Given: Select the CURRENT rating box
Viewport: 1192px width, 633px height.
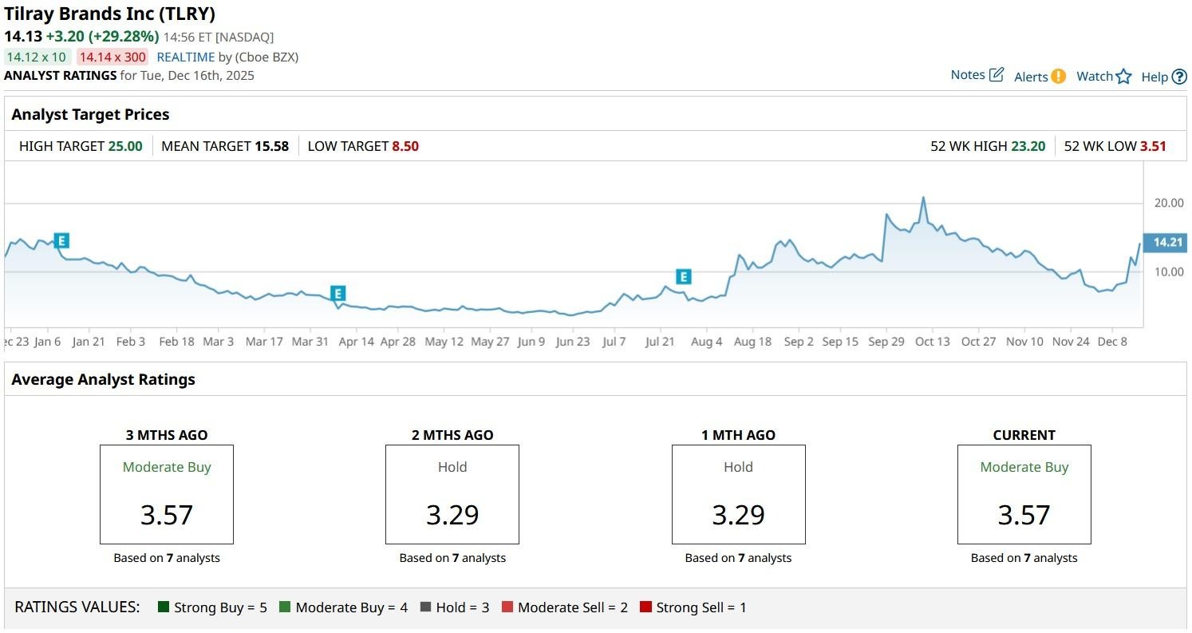Looking at the screenshot, I should (x=1024, y=495).
